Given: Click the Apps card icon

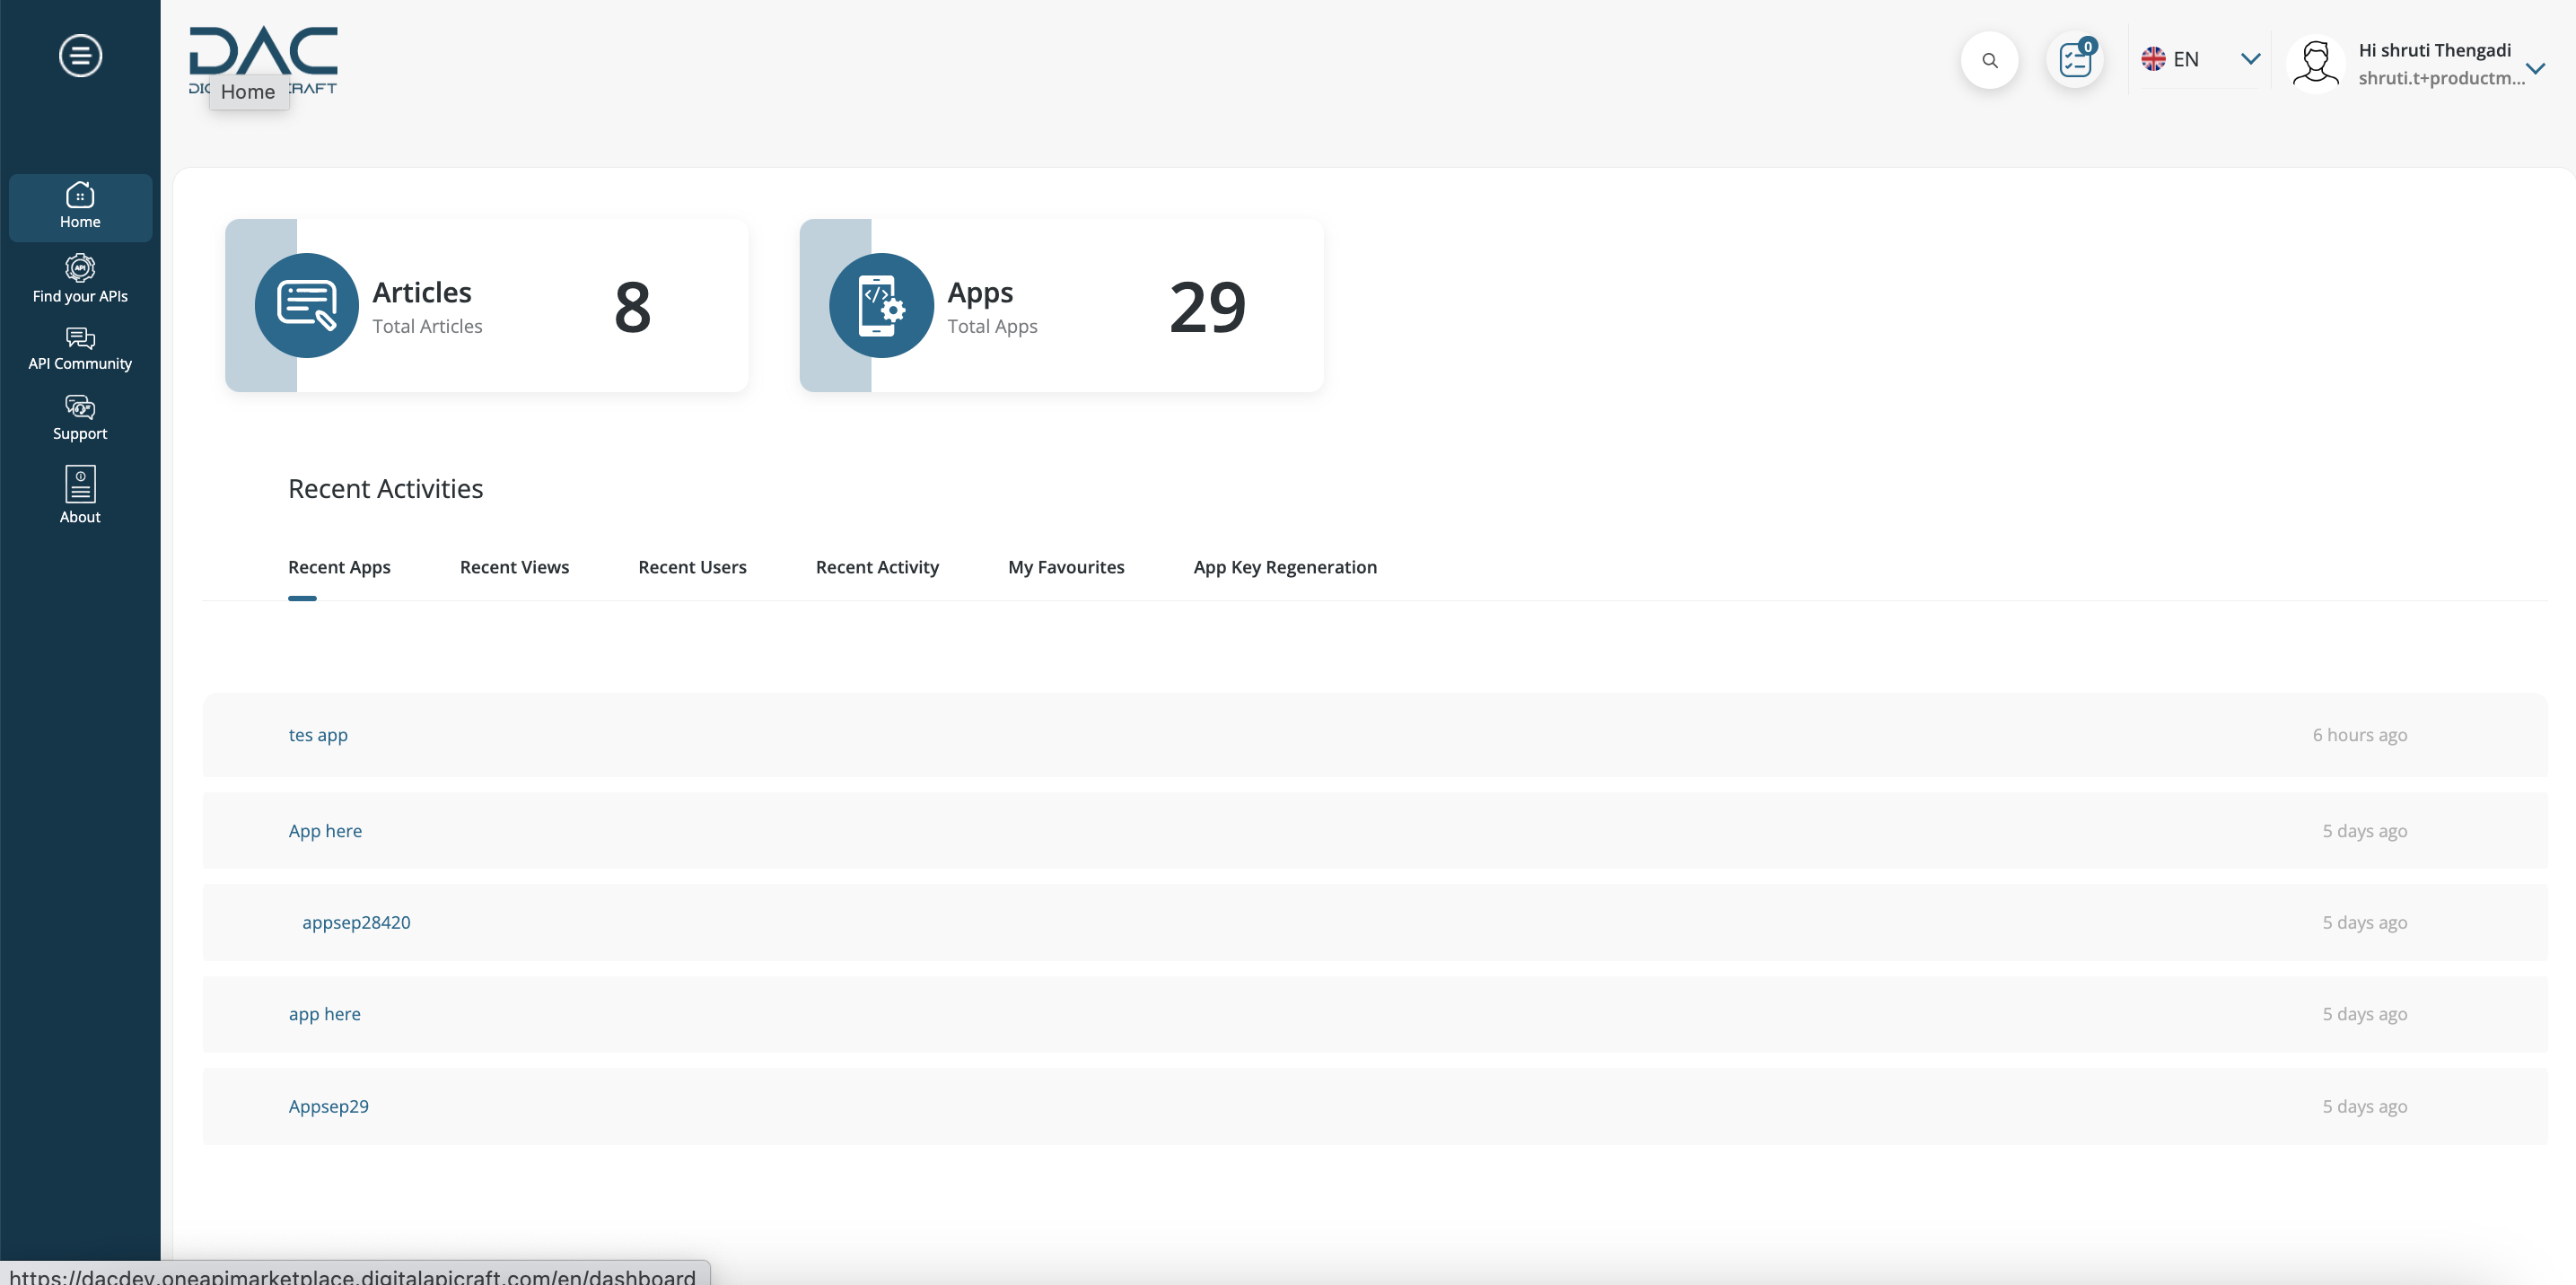Looking at the screenshot, I should point(881,305).
